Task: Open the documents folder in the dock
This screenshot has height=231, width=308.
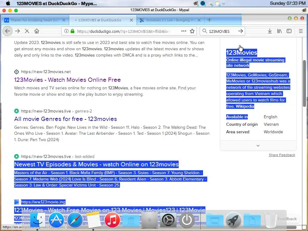Action: pyautogui.click(x=252, y=220)
